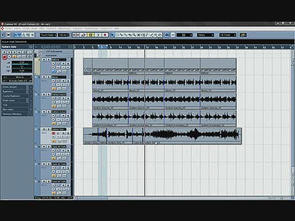The height and width of the screenshot is (221, 295).
Task: Disable record-enable on Guitare Solo track
Action: pyautogui.click(x=53, y=133)
